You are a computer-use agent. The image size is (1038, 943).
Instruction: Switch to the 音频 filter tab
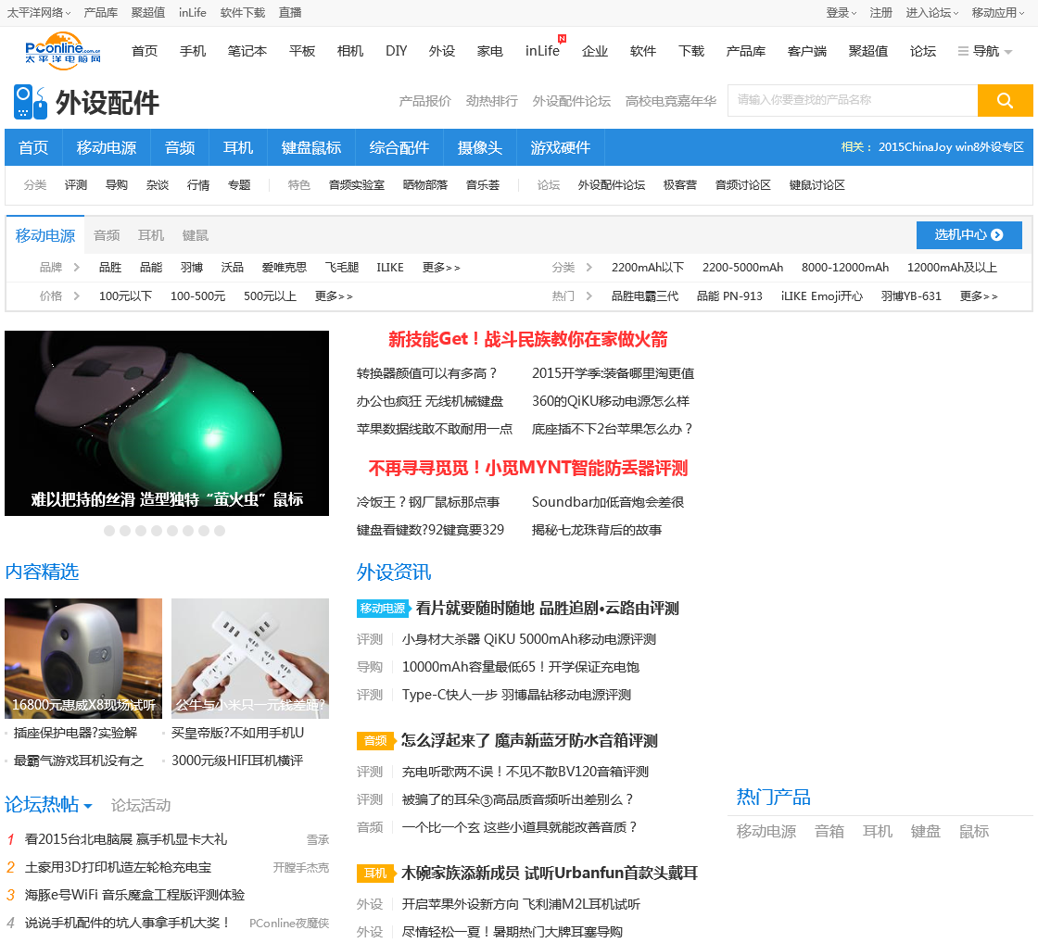[x=107, y=235]
